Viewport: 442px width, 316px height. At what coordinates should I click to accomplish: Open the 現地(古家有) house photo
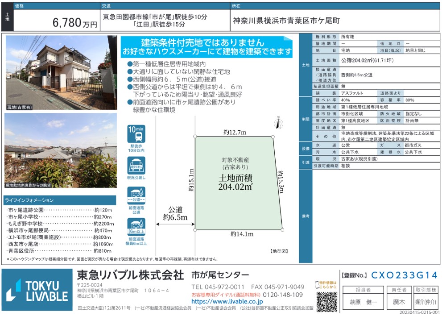61,73
